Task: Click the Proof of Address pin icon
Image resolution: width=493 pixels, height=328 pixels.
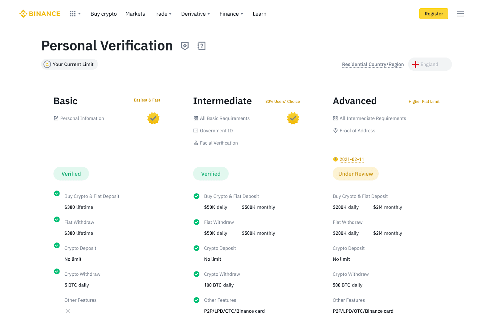Action: (336, 130)
